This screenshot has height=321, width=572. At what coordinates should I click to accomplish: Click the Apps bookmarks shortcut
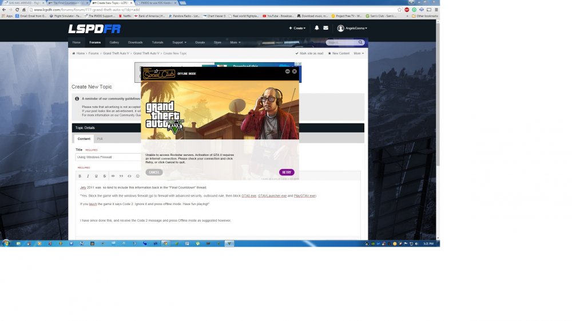[x=7, y=16]
